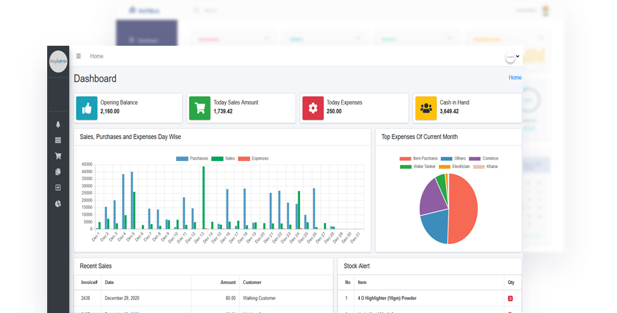The image size is (617, 313).
Task: Click the yellow users Cash in Hand icon
Action: tap(426, 108)
